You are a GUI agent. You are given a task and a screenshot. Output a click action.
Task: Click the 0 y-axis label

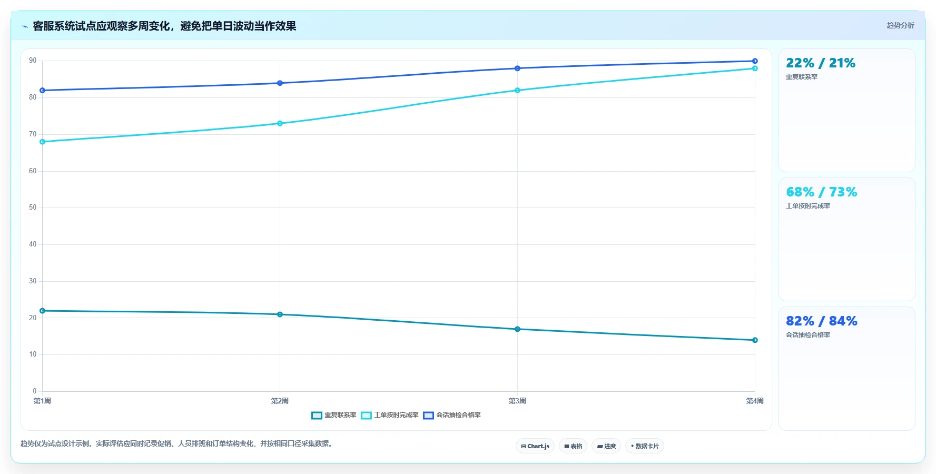[x=35, y=391]
